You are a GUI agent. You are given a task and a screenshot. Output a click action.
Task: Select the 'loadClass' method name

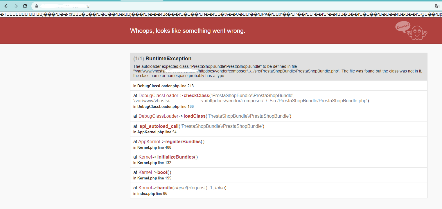coord(195,116)
